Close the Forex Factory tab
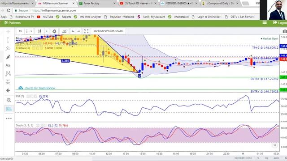This screenshot has height=161, width=287. (x=114, y=3)
